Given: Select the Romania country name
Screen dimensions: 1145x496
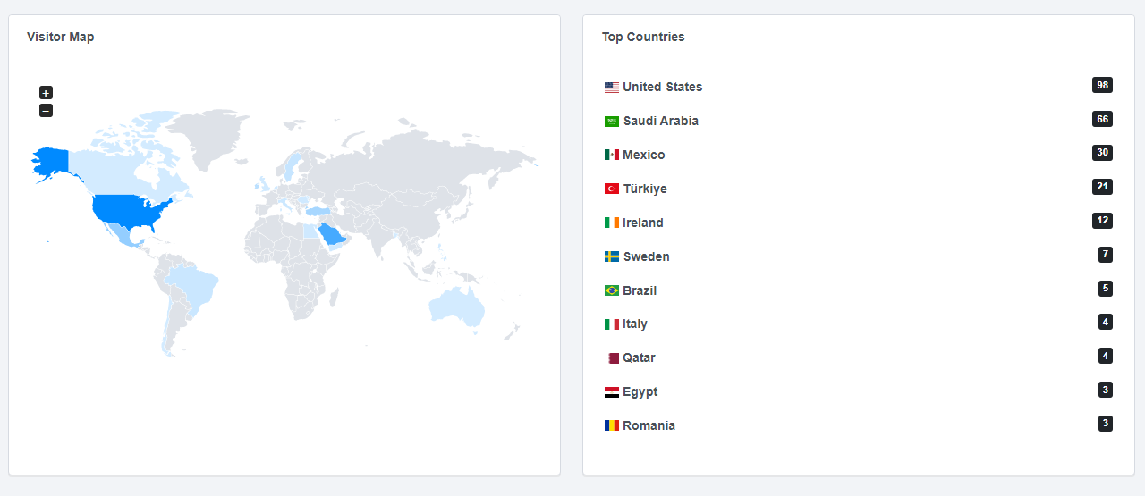Looking at the screenshot, I should pyautogui.click(x=649, y=425).
